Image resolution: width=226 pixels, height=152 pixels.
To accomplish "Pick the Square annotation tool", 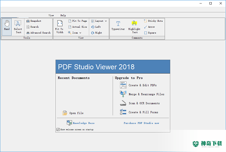I will point(150,33).
